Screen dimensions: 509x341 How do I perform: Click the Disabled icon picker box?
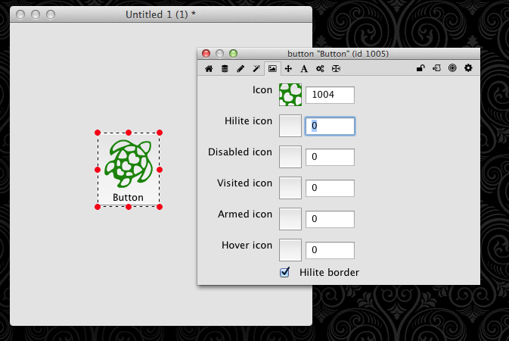[290, 157]
